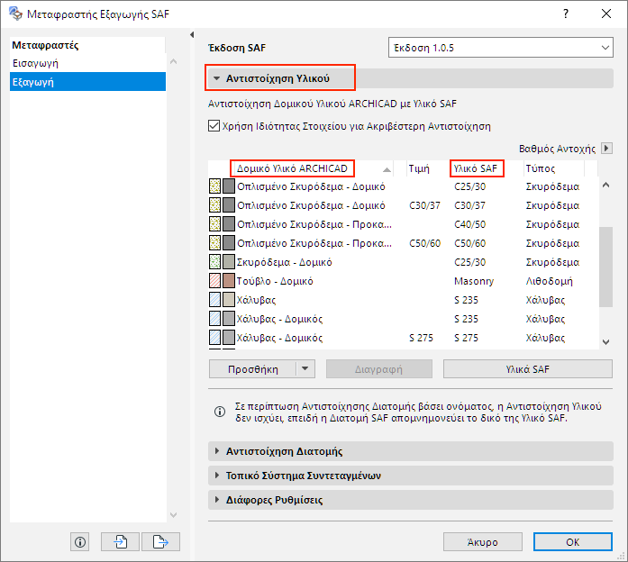Click the help question mark icon
This screenshot has width=628, height=562.
pyautogui.click(x=566, y=14)
